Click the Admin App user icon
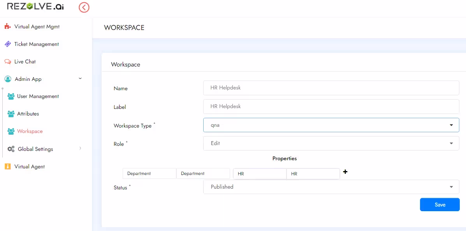Screen dimensions: 466x231 (x=8, y=79)
